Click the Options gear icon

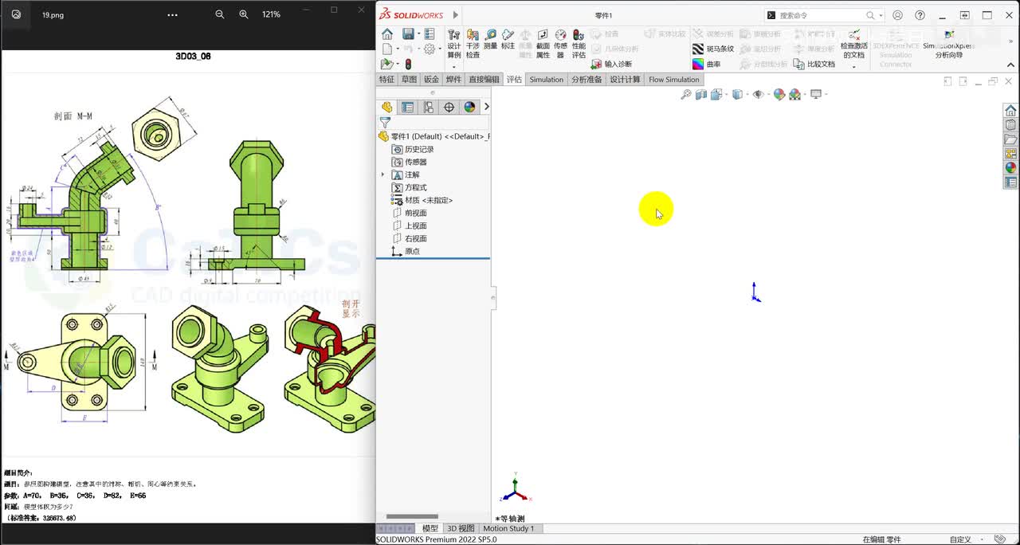pos(430,49)
